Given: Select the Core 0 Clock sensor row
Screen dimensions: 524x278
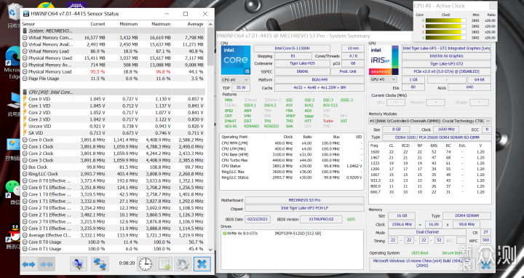Looking at the screenshot, I should tap(113, 140).
